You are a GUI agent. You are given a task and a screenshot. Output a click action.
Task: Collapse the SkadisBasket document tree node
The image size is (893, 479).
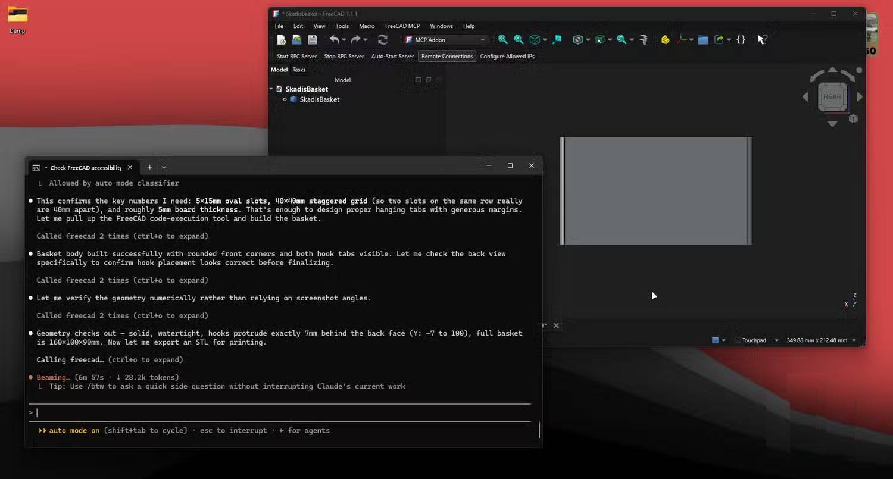(271, 89)
